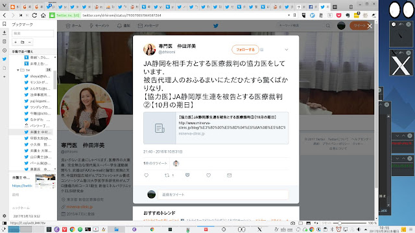
Task: Switch to the first Blogger tab
Action: pos(14,7)
